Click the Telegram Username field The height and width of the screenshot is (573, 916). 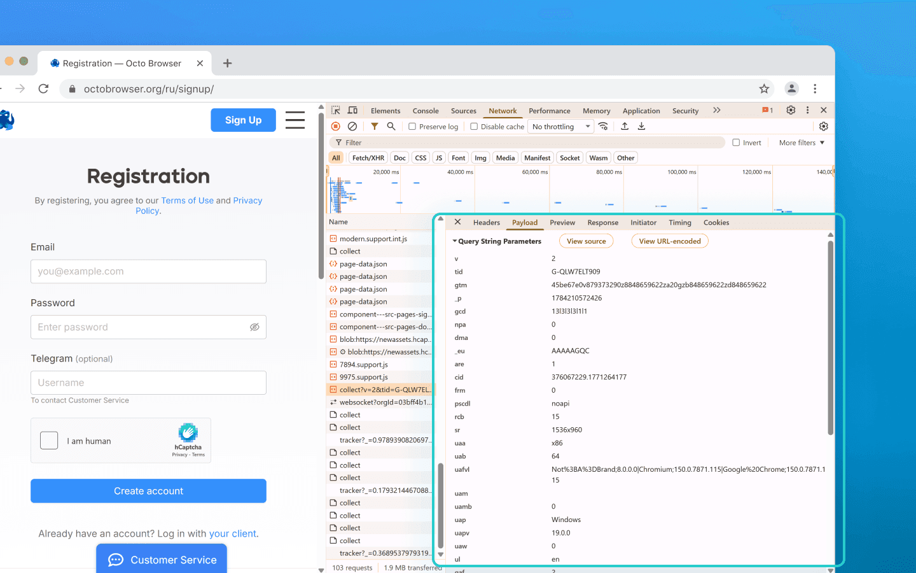148,383
